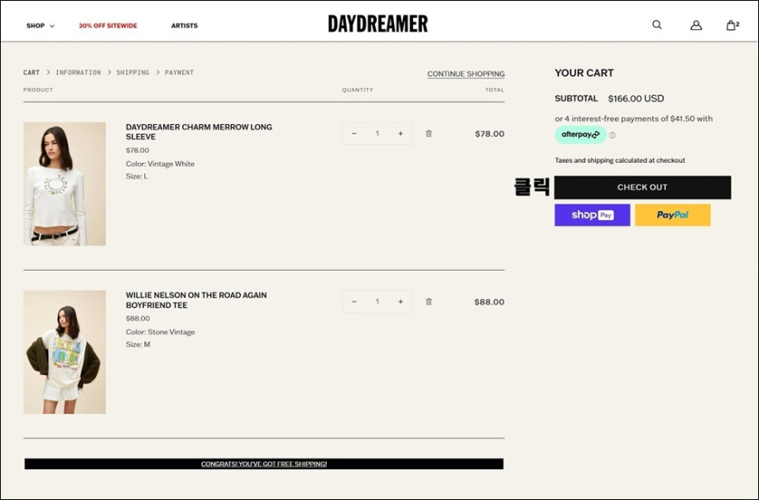This screenshot has height=500, width=759.
Task: Open the account profile icon
Action: (x=696, y=25)
